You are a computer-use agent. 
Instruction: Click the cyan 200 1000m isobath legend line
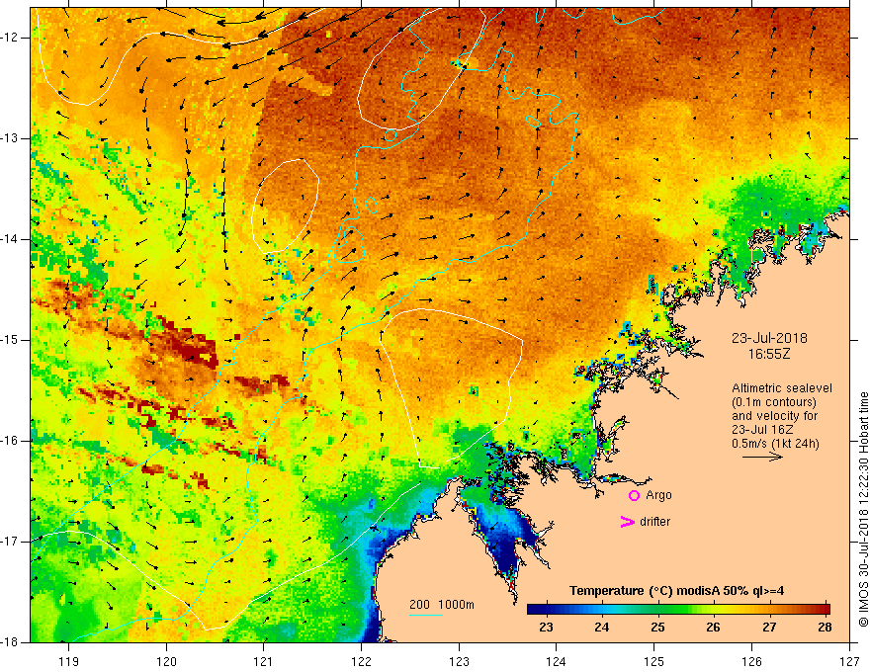click(425, 615)
